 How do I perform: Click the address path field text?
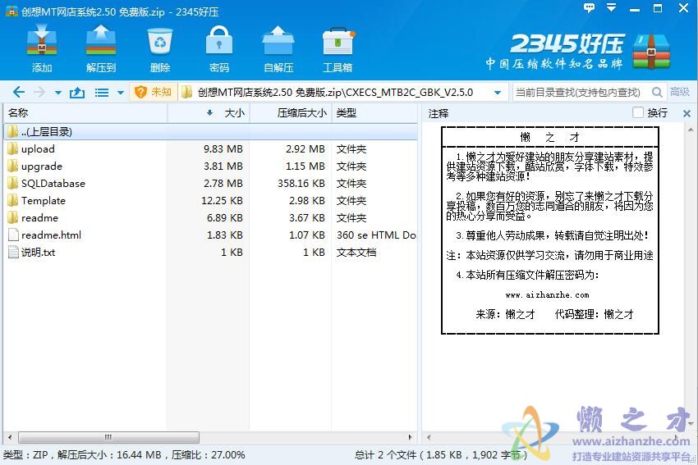[335, 93]
